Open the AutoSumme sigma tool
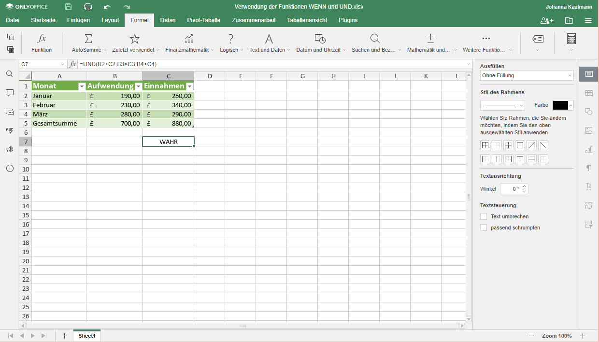The height and width of the screenshot is (342, 599). pos(88,39)
